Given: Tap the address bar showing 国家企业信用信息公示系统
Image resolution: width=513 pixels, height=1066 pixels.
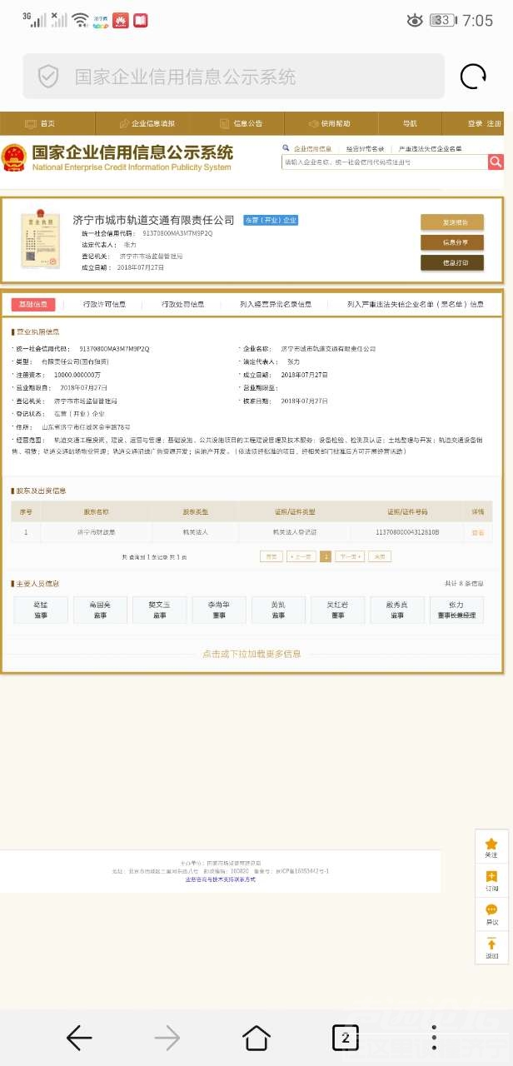Looking at the screenshot, I should pyautogui.click(x=233, y=77).
